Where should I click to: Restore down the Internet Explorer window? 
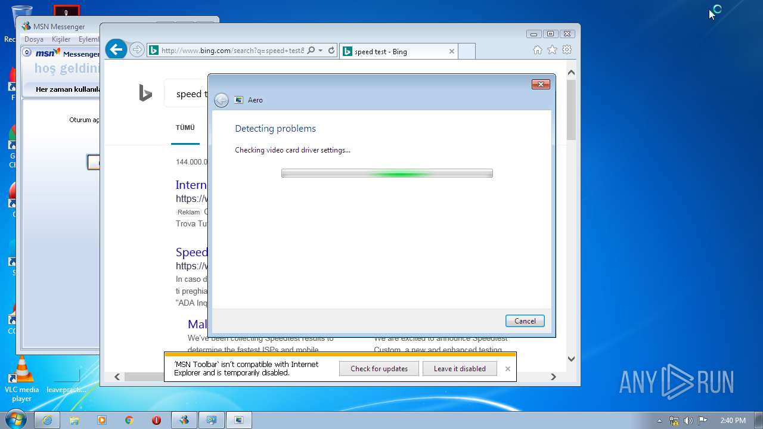(x=550, y=34)
